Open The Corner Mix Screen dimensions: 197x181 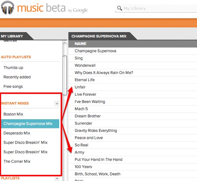17,161
